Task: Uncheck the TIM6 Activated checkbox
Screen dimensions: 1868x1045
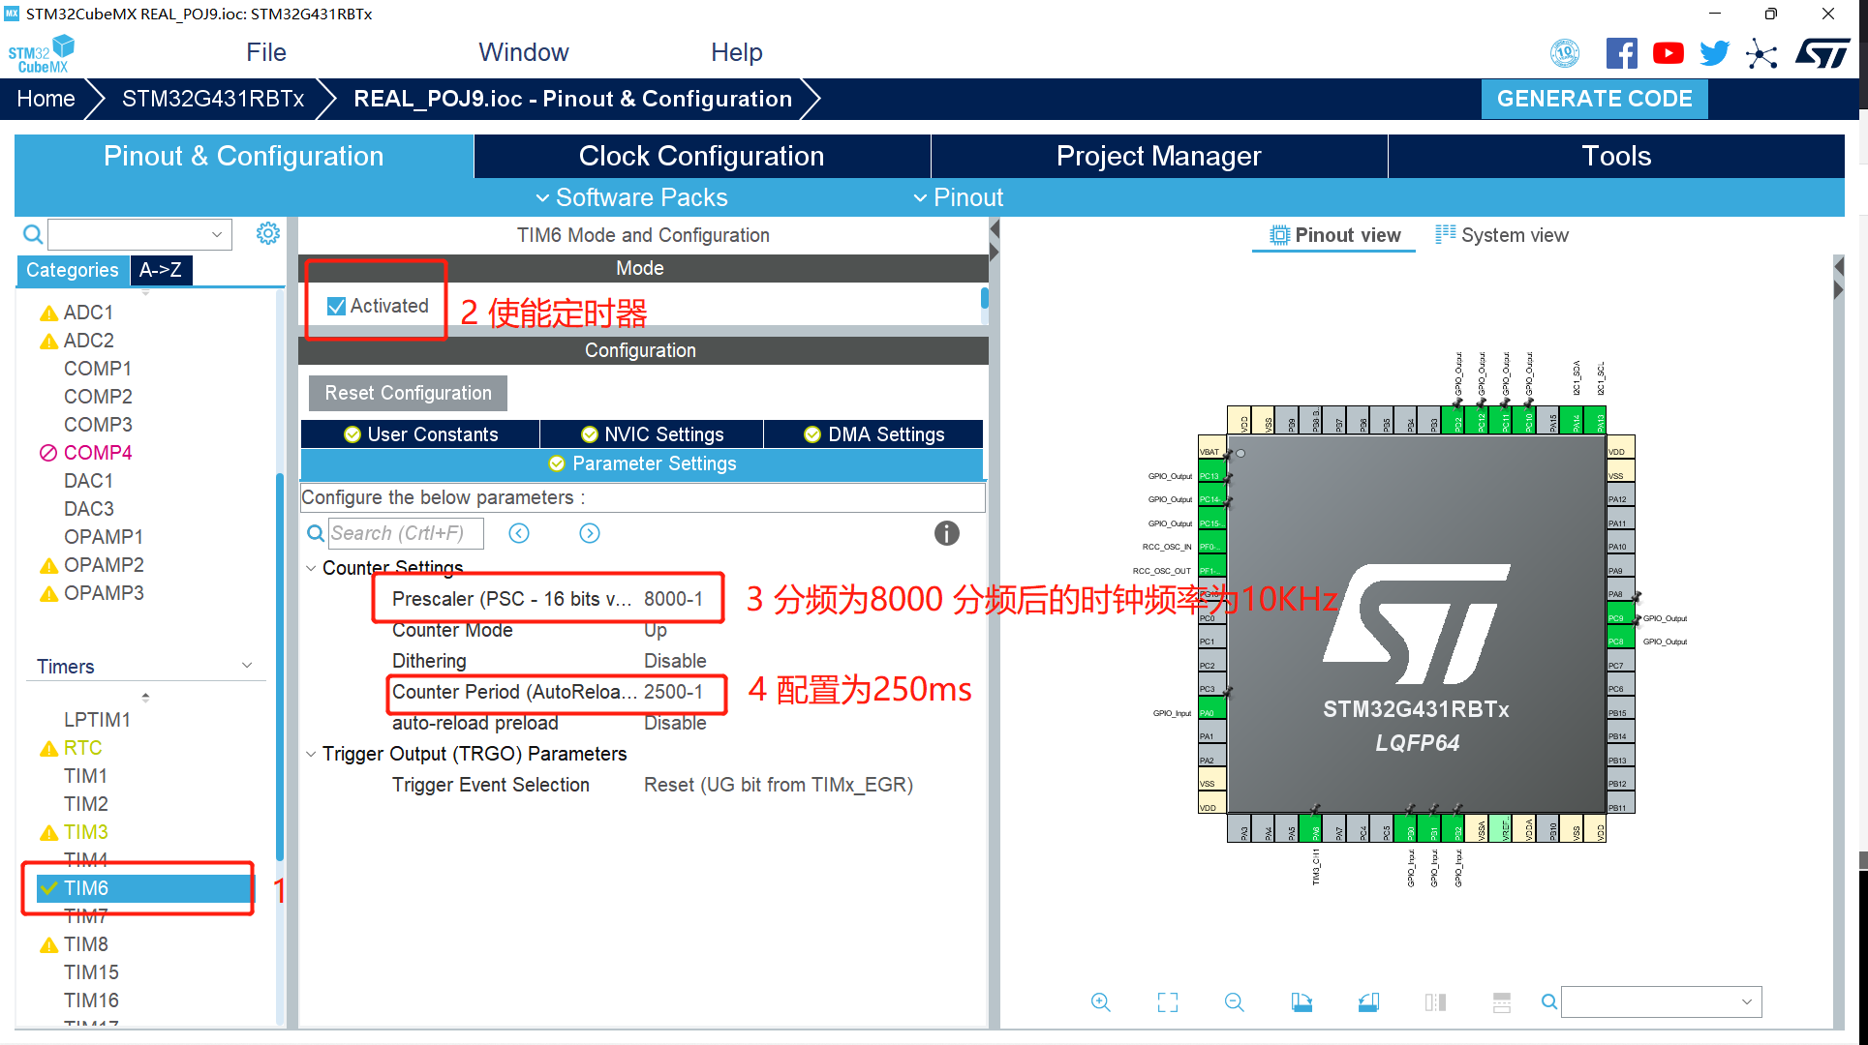Action: [337, 306]
